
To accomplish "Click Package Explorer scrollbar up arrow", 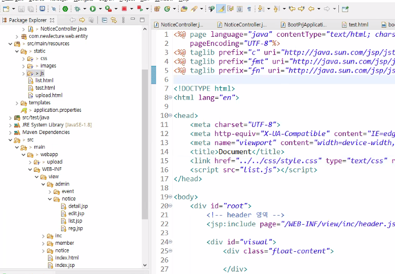I will 145,29.
